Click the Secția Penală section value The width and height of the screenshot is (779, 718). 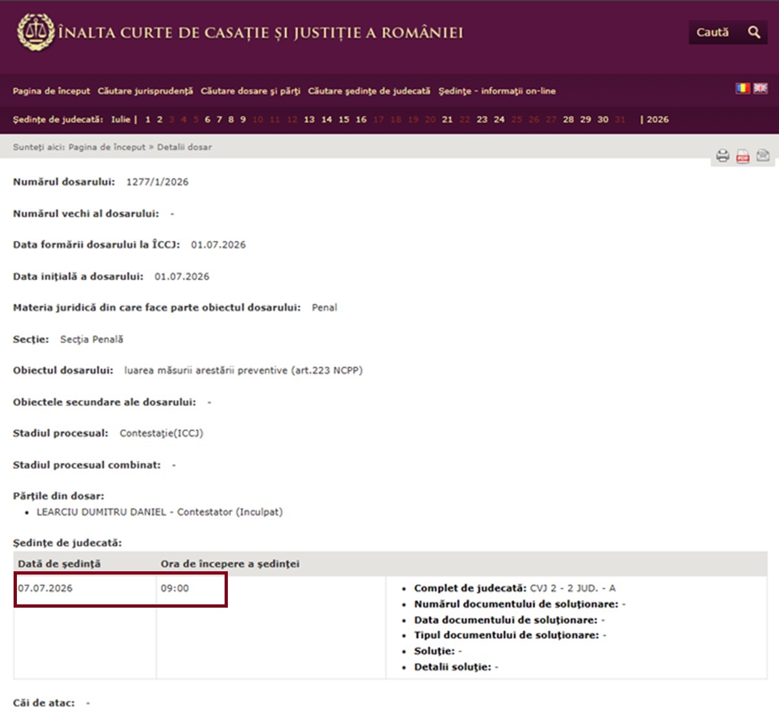92,340
